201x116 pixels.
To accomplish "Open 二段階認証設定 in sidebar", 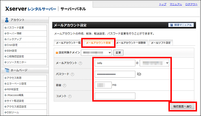I will [x=25, y=57].
